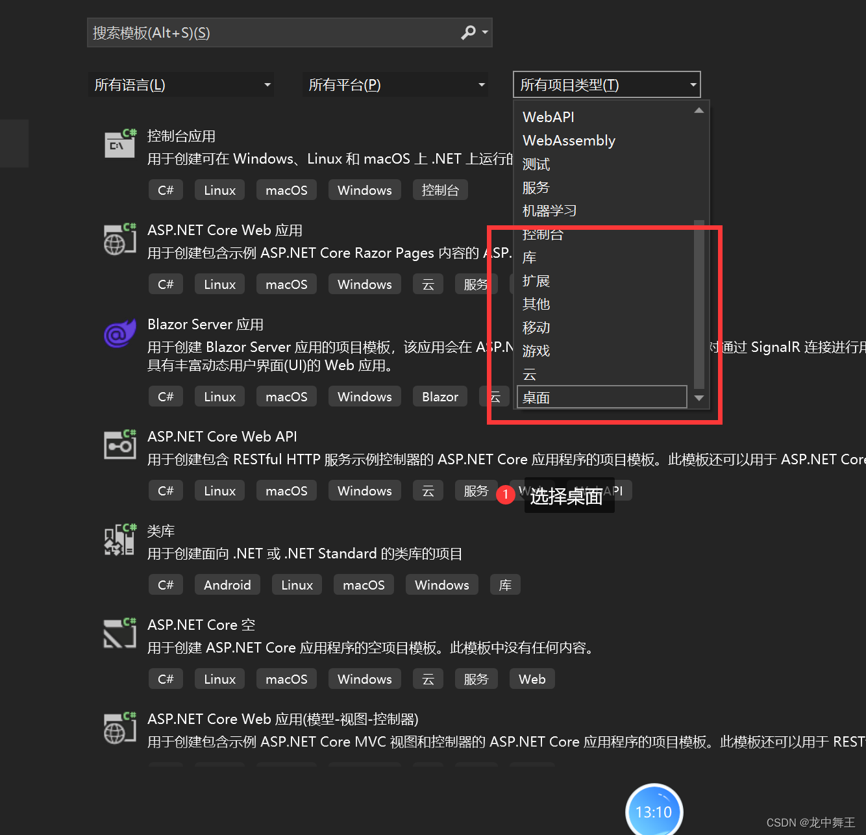Click macOS tag under 控制台应用

286,190
